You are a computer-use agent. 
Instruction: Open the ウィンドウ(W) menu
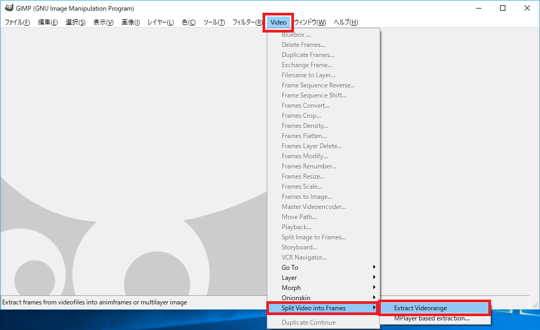(310, 22)
